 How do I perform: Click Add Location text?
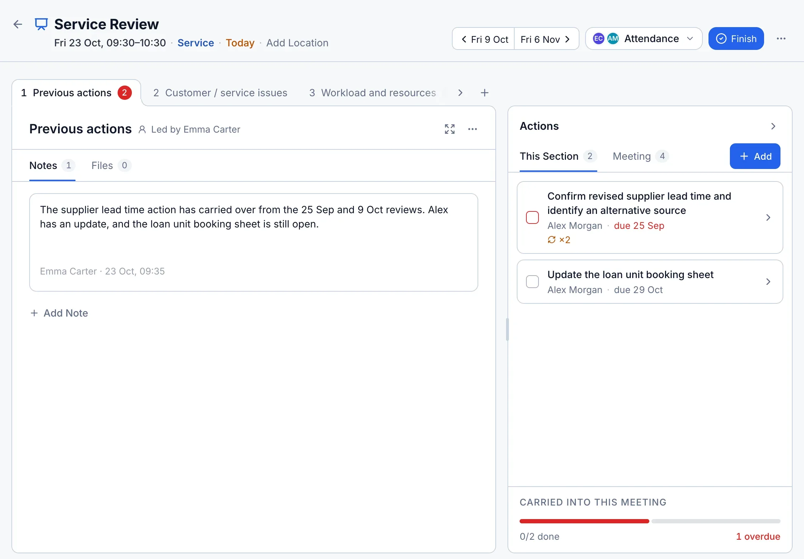(x=297, y=43)
